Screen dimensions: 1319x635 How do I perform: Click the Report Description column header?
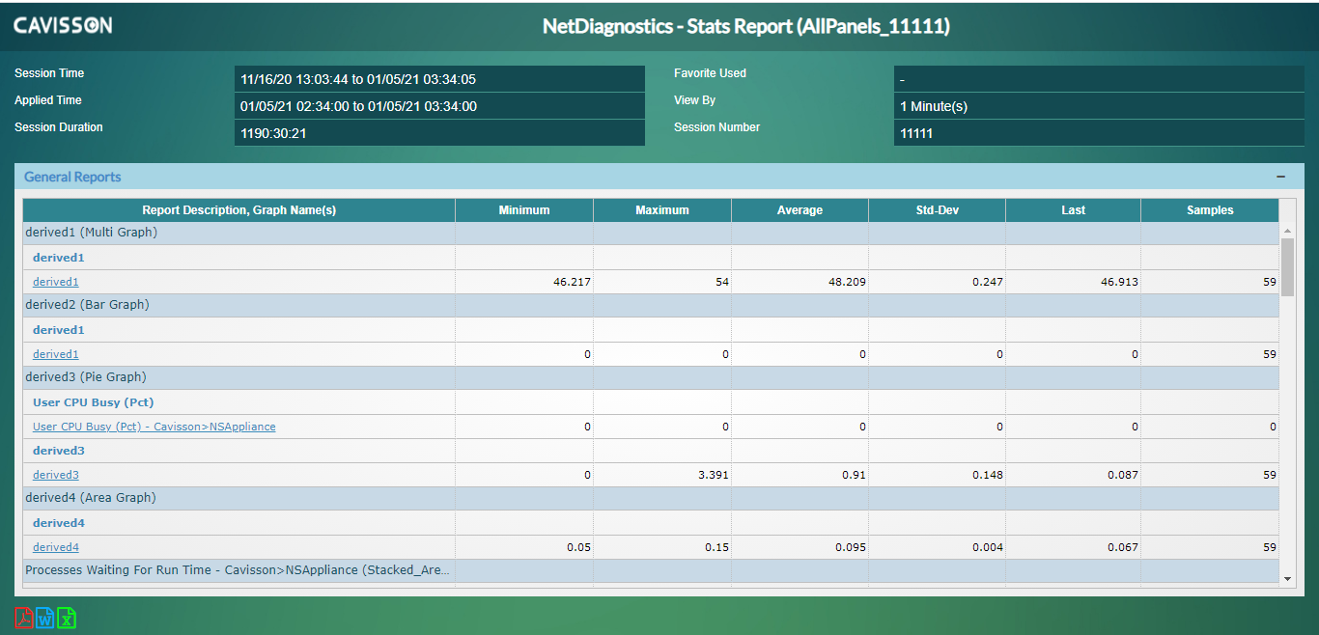click(x=239, y=210)
